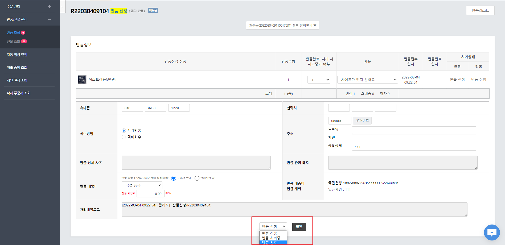Select the 택배회수 radio button
Image resolution: width=505 pixels, height=245 pixels.
point(124,137)
